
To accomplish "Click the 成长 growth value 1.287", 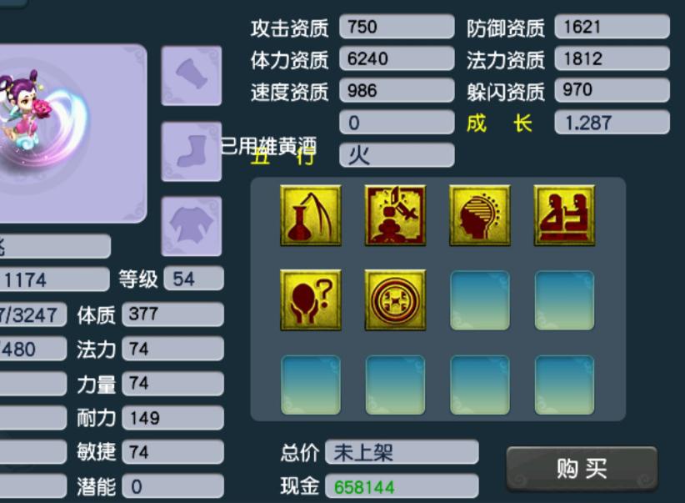I will coord(612,123).
